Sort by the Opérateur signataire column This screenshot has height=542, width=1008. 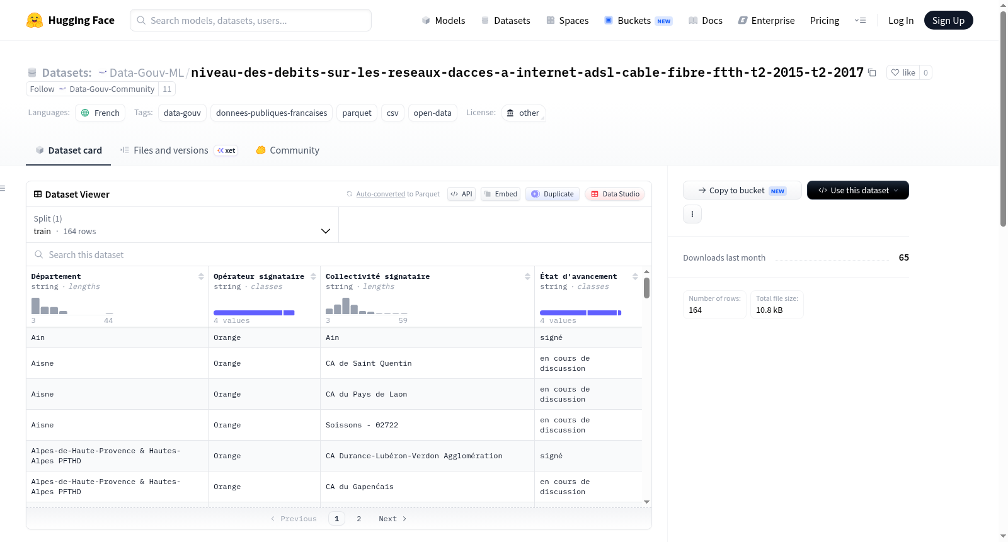click(x=313, y=276)
